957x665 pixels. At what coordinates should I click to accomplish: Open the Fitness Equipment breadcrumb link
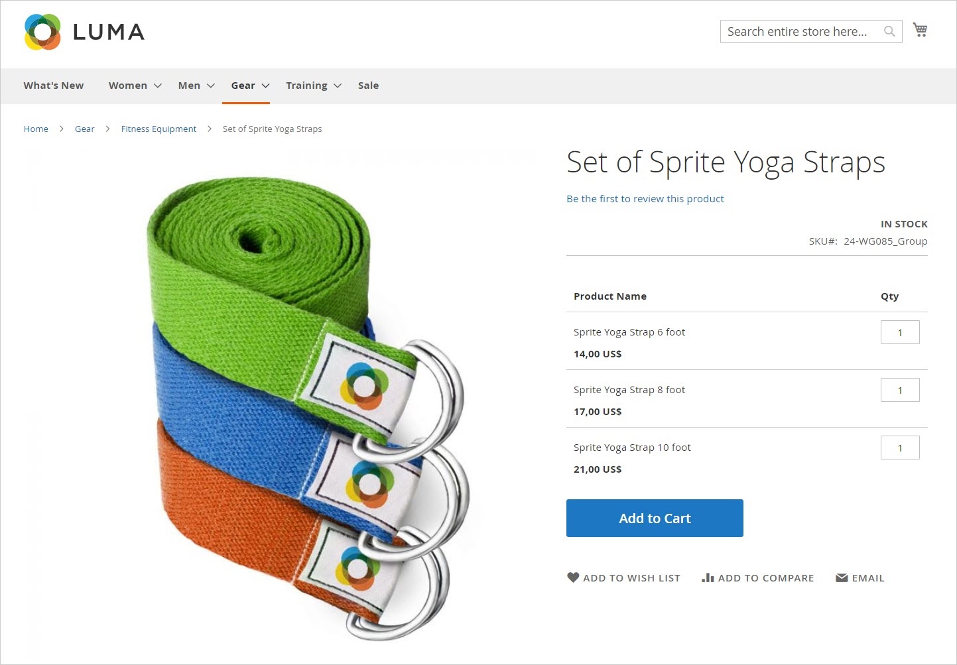click(x=159, y=129)
